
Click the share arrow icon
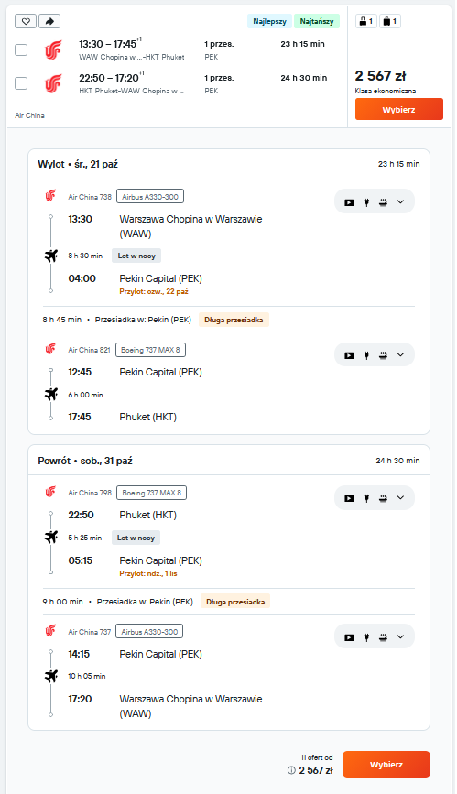pyautogui.click(x=49, y=21)
